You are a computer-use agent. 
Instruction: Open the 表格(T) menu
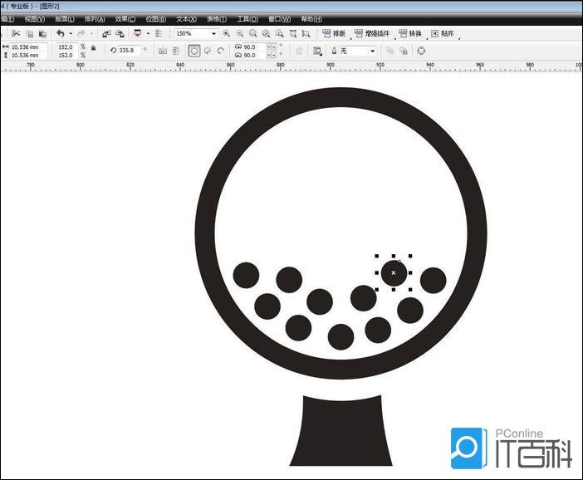217,19
